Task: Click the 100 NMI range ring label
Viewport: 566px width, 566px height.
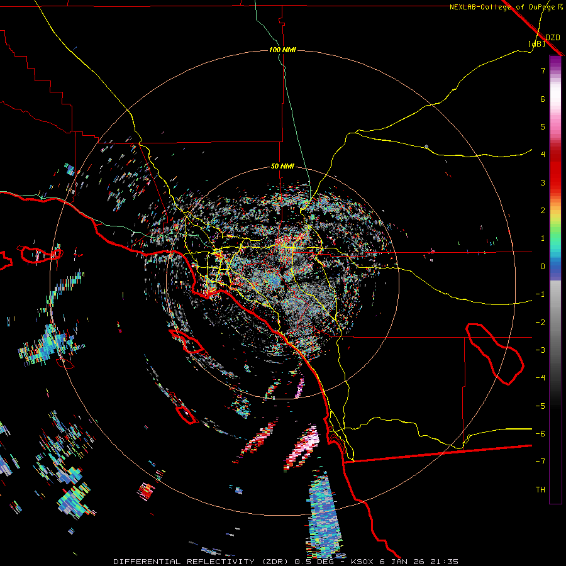Action: [x=282, y=50]
